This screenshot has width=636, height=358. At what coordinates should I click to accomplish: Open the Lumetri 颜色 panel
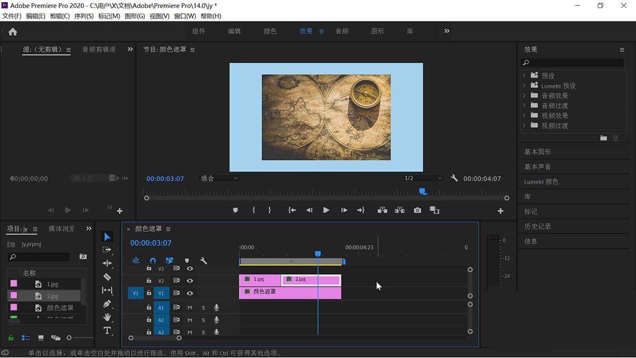click(x=541, y=181)
